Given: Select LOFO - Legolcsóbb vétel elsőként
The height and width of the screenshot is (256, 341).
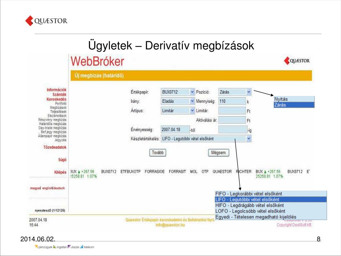Looking at the screenshot, I should point(271,211).
